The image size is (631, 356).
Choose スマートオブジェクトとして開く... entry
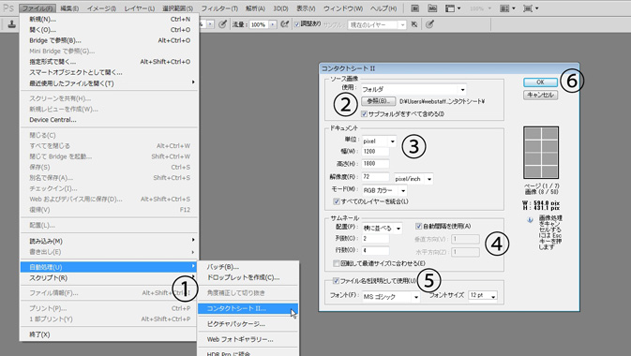[x=110, y=72]
